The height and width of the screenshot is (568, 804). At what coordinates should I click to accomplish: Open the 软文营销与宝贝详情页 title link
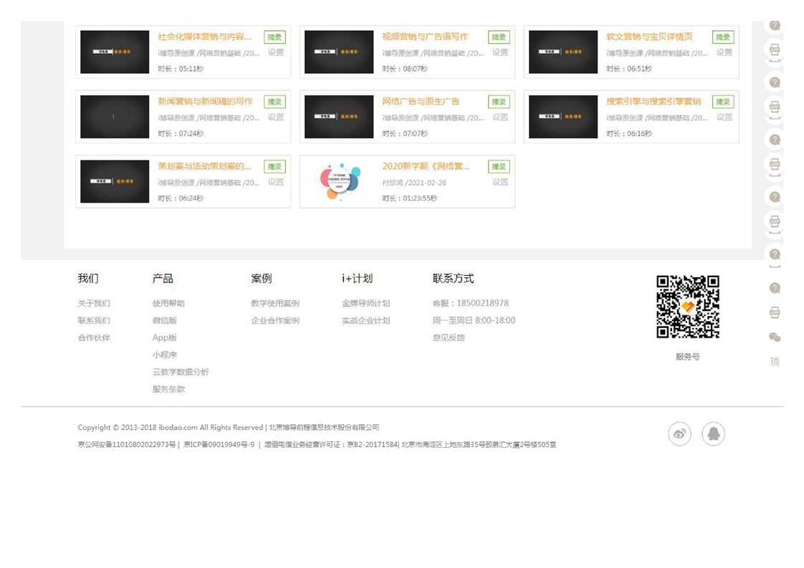649,37
